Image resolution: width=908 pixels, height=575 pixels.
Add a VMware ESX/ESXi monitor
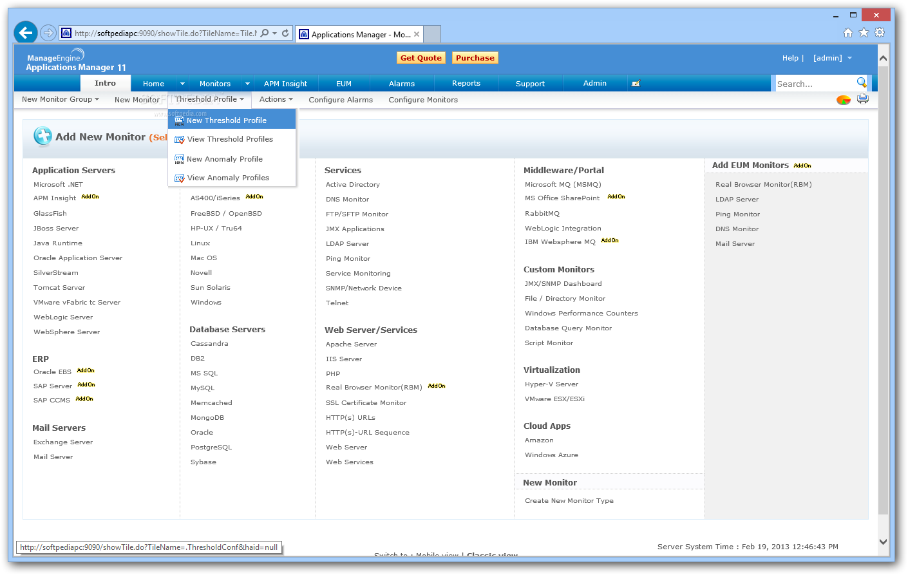(x=554, y=399)
